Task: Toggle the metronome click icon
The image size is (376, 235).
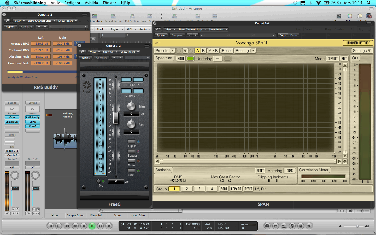Action: pyautogui.click(x=309, y=226)
